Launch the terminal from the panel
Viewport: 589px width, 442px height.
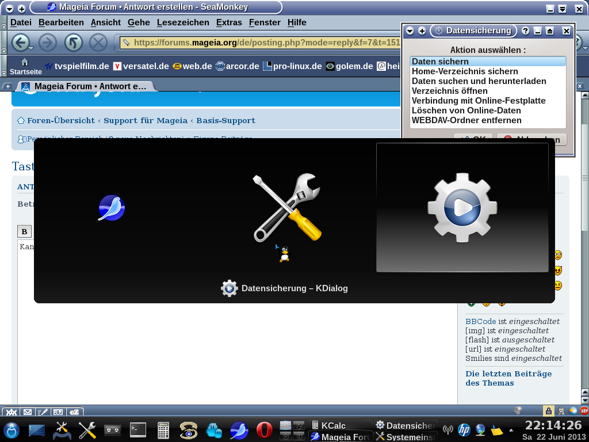tap(138, 430)
